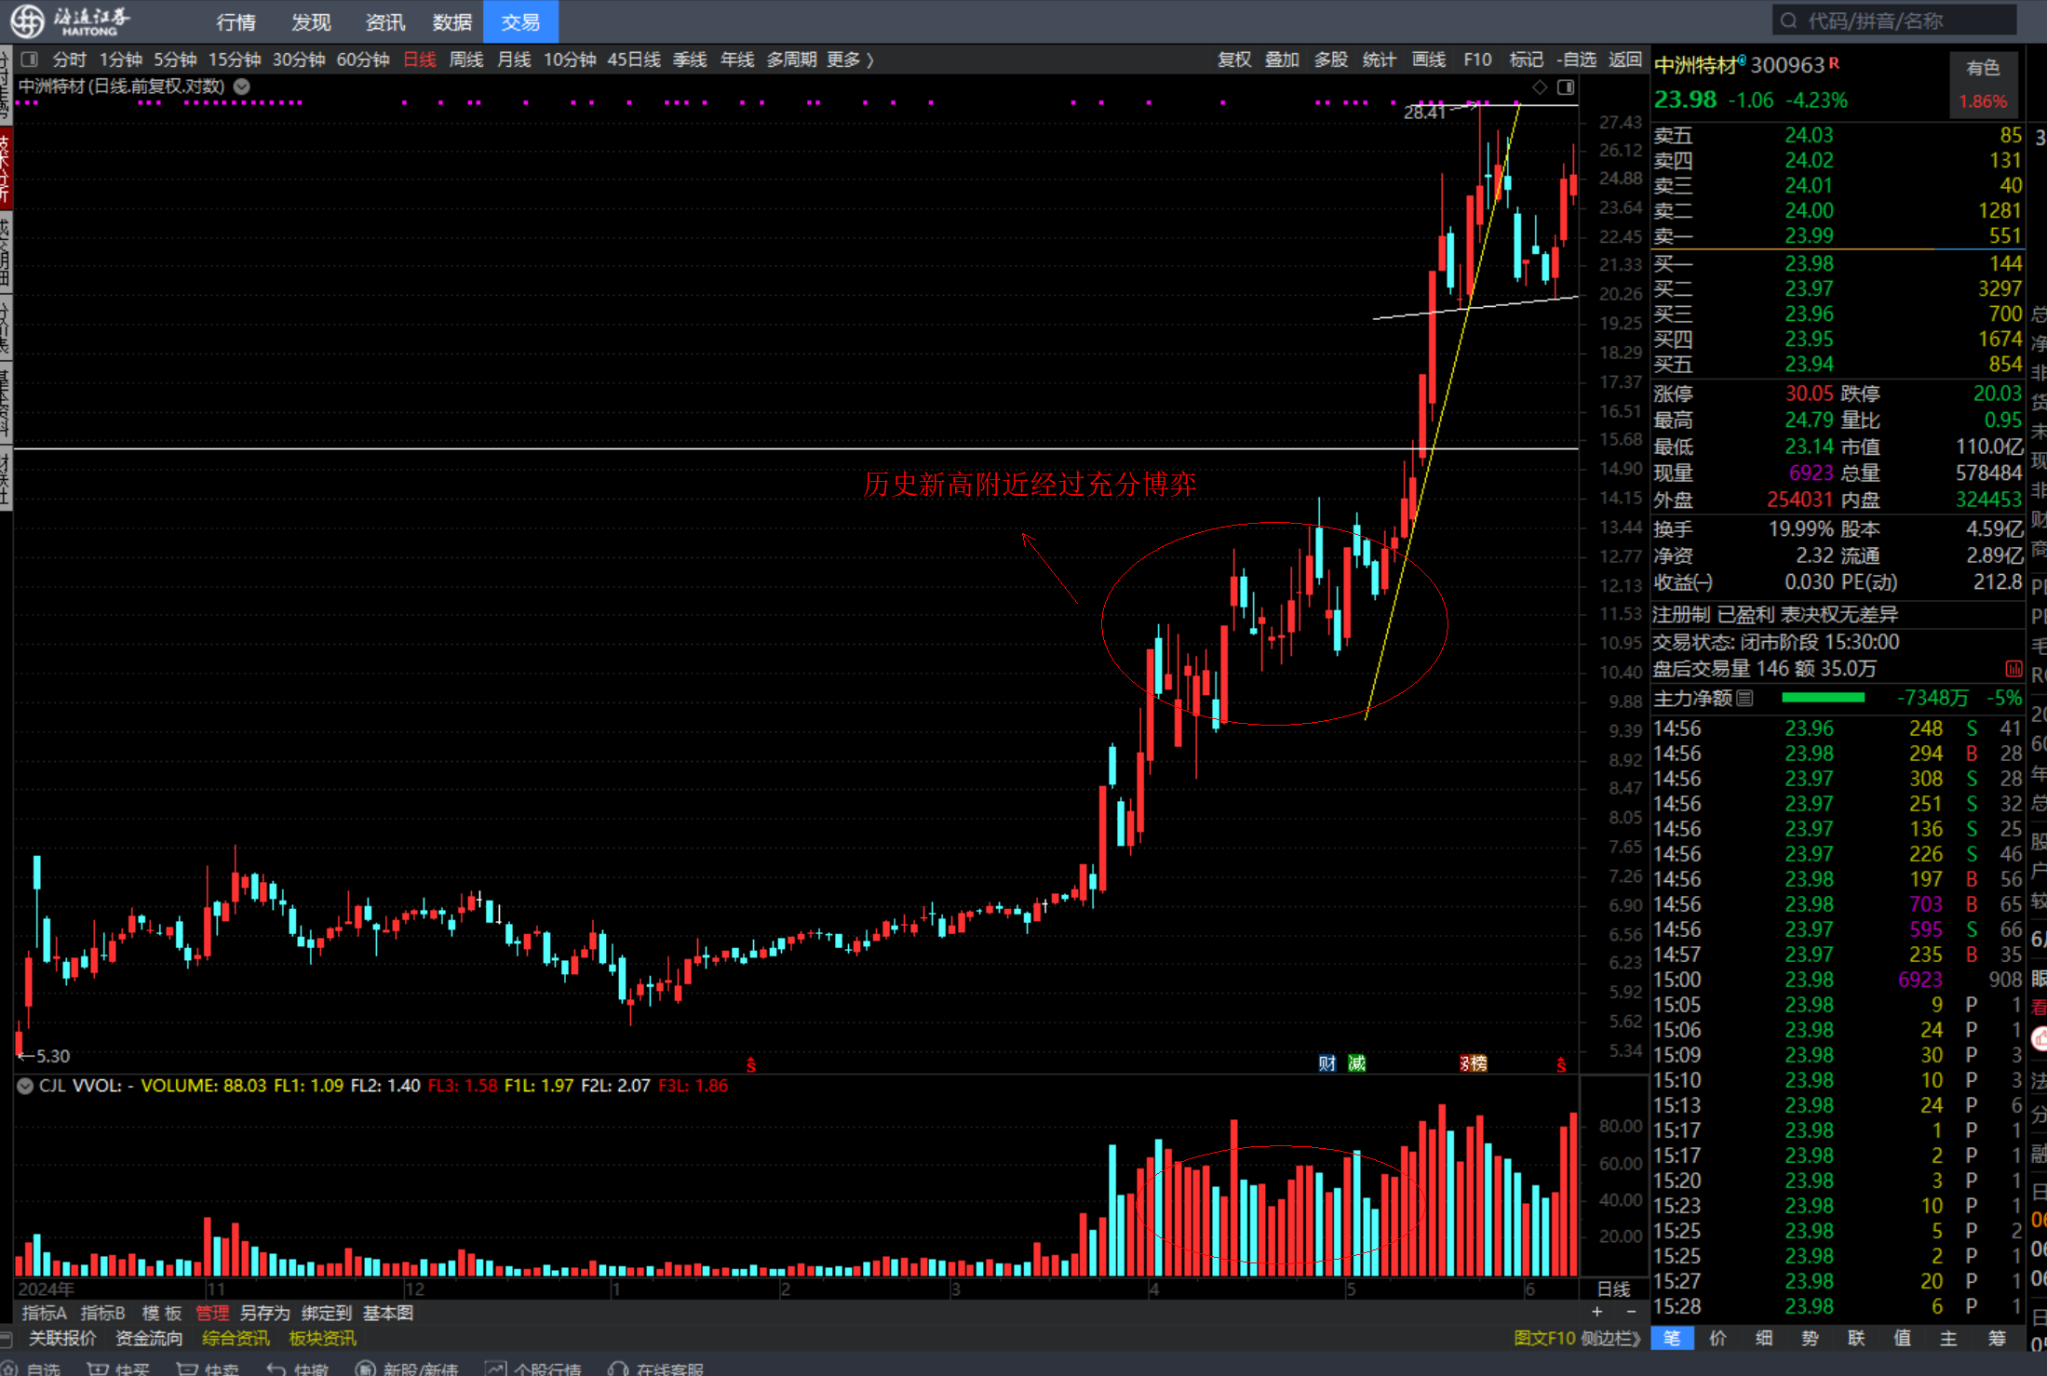Collapse the CJL VVOL indicator arrow

coord(25,1085)
